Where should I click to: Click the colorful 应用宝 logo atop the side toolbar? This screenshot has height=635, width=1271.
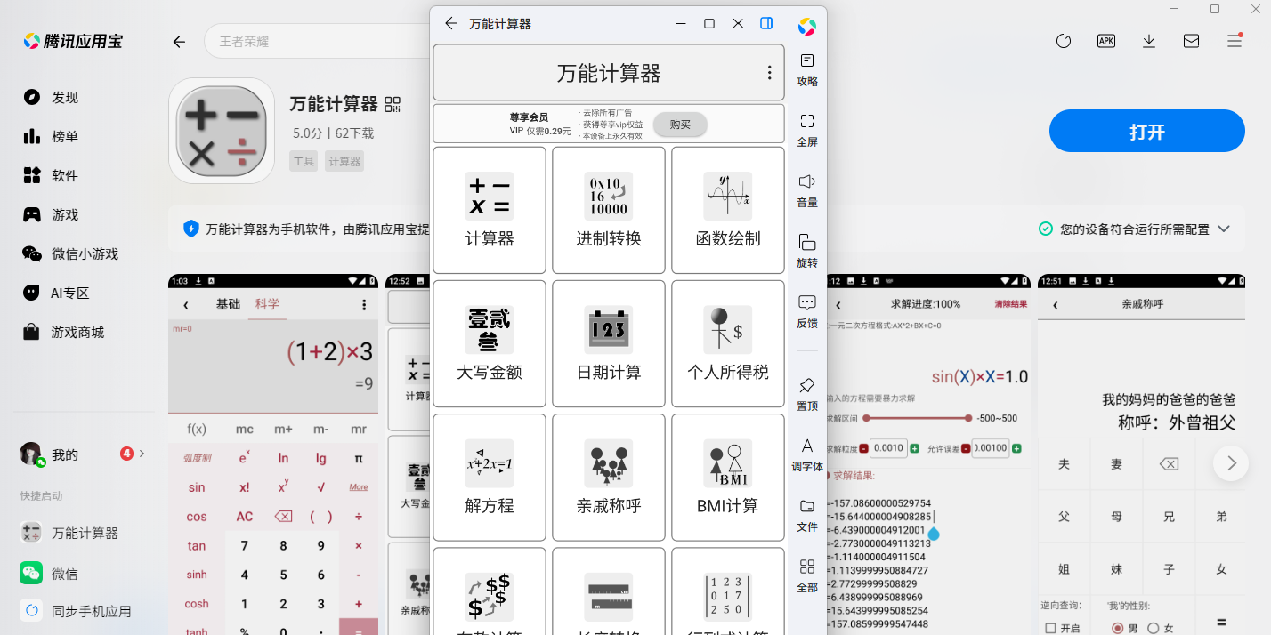click(x=807, y=27)
